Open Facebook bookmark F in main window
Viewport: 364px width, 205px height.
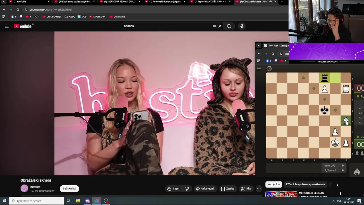14,17
